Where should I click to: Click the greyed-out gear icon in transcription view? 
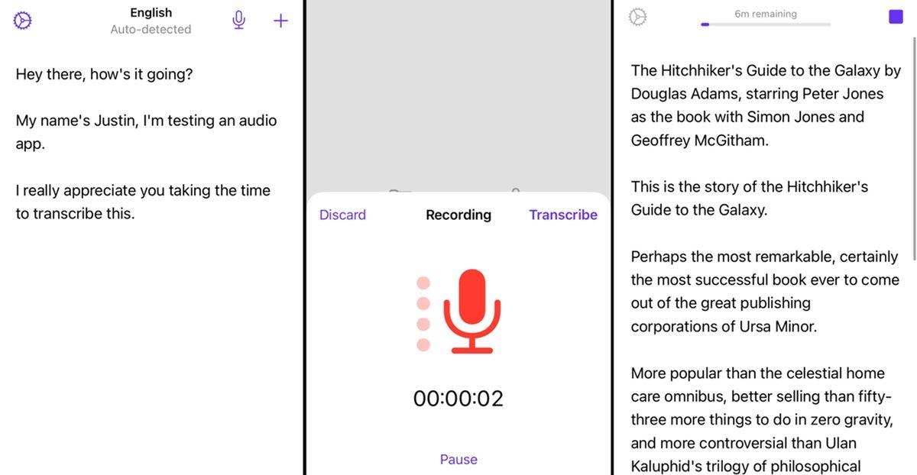coord(637,17)
